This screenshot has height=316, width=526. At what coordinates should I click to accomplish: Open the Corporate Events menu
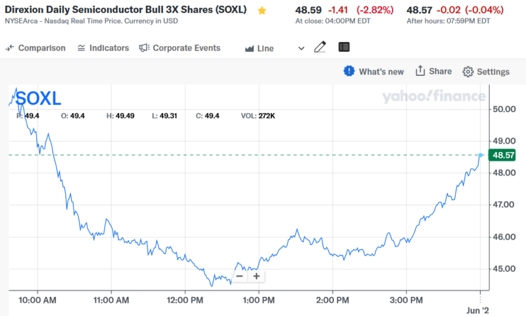186,48
